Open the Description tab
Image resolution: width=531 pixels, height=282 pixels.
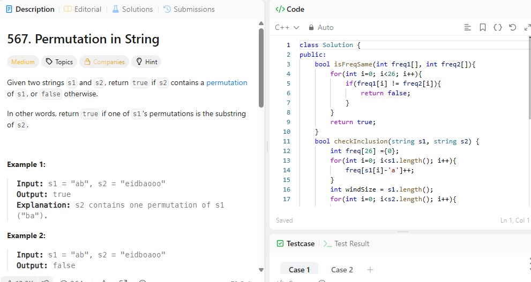(x=30, y=9)
